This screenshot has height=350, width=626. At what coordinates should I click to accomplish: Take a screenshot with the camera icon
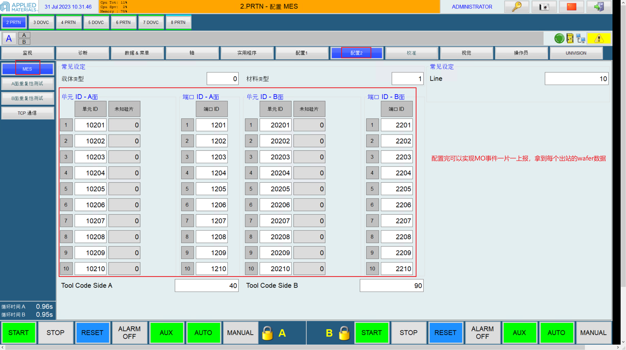click(544, 7)
